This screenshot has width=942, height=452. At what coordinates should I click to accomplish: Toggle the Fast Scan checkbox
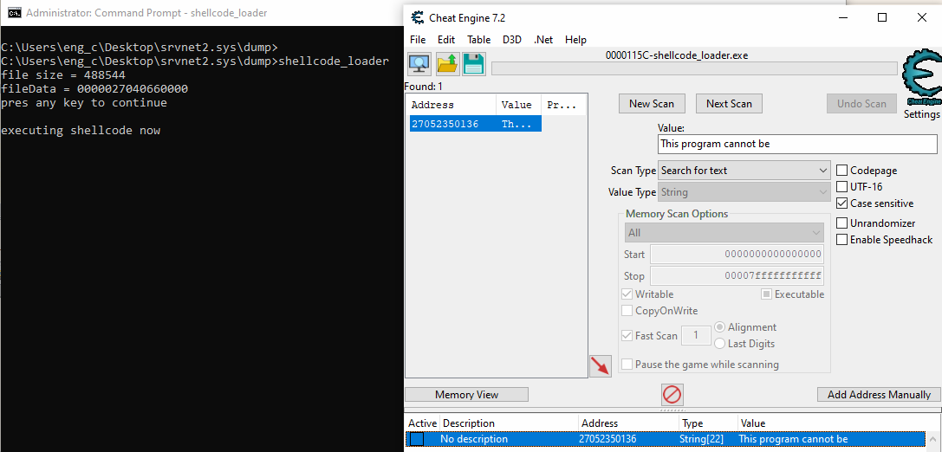[627, 336]
